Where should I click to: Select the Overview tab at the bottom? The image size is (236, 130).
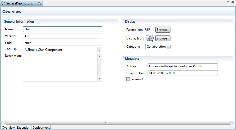tap(8, 128)
